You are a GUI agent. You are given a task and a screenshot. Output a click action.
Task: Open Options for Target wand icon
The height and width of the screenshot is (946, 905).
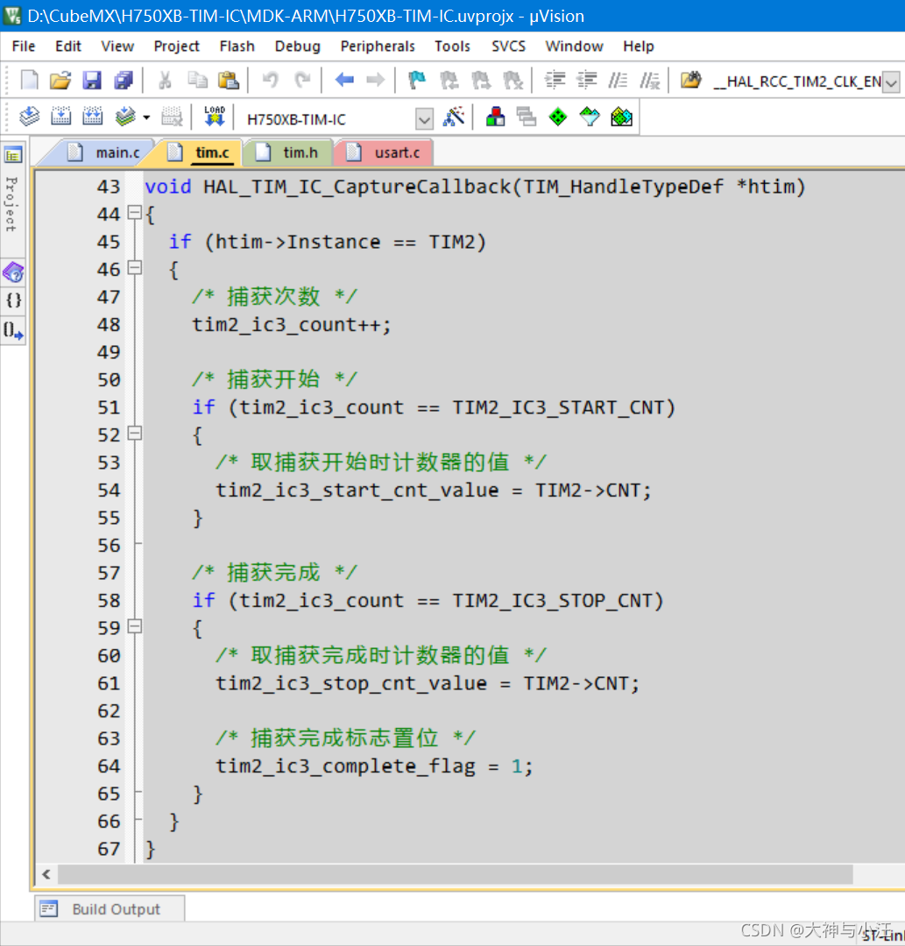454,116
